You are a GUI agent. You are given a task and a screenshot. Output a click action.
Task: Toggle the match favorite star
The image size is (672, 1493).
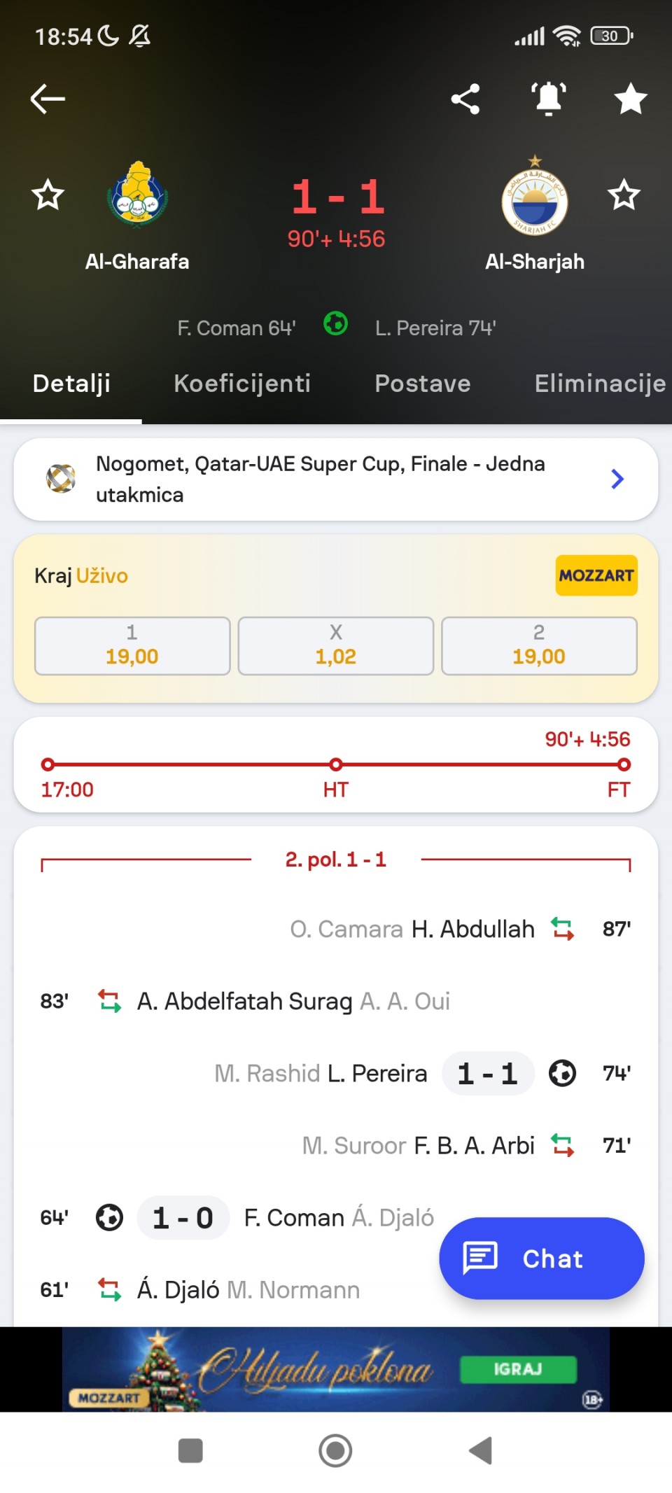tap(631, 99)
